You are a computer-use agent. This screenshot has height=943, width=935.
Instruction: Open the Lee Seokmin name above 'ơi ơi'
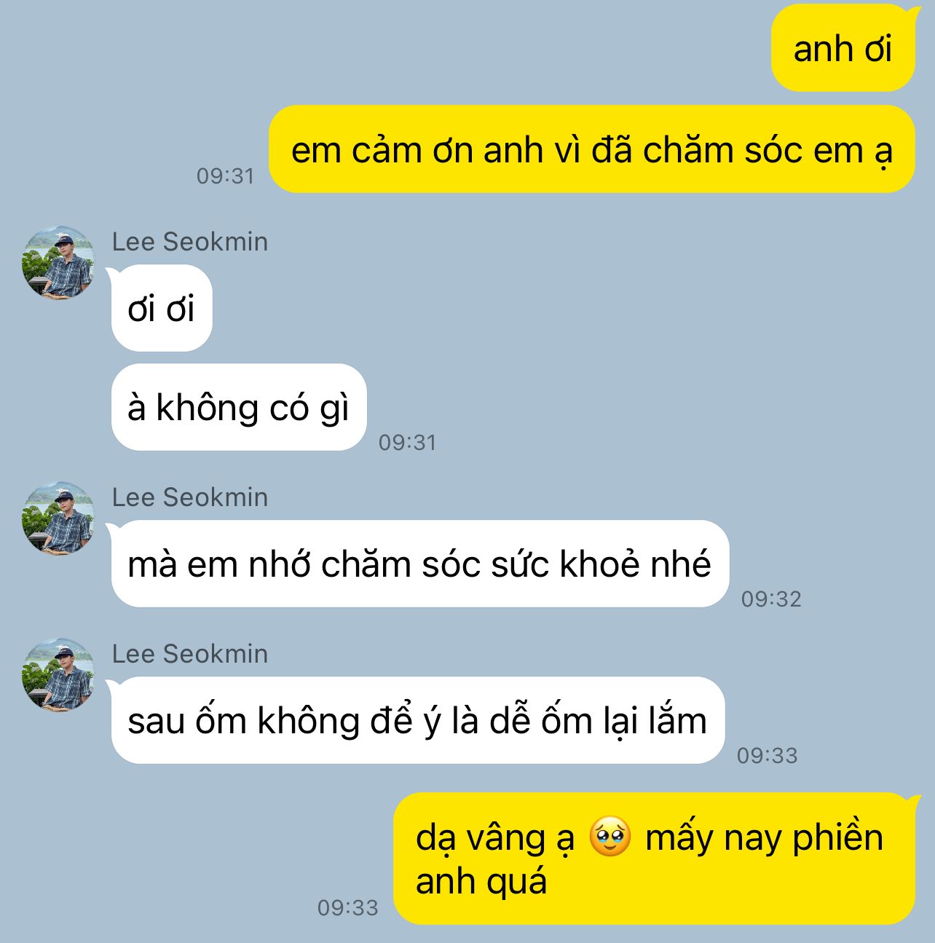190,242
